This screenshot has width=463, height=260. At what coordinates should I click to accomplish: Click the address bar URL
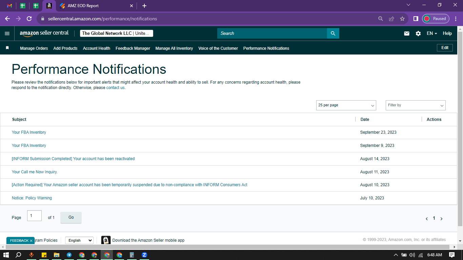[102, 19]
